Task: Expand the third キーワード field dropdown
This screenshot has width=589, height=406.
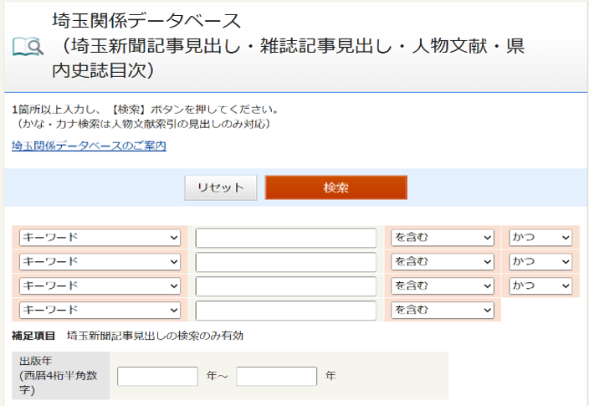Action: 100,286
